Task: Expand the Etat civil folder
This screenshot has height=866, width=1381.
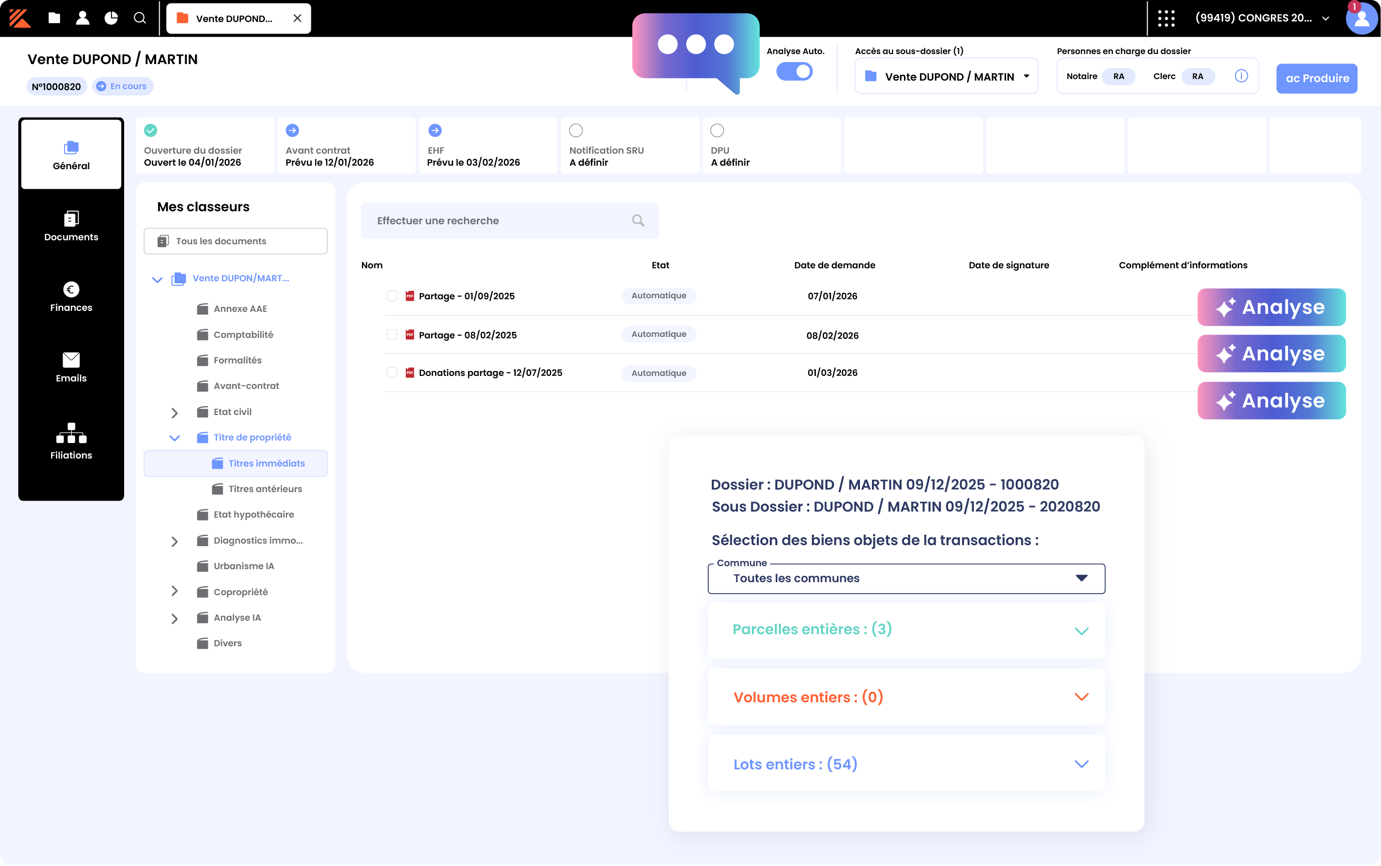Action: 175,412
